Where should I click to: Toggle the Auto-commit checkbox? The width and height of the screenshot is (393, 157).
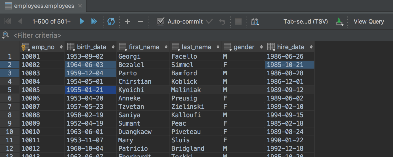[161, 21]
